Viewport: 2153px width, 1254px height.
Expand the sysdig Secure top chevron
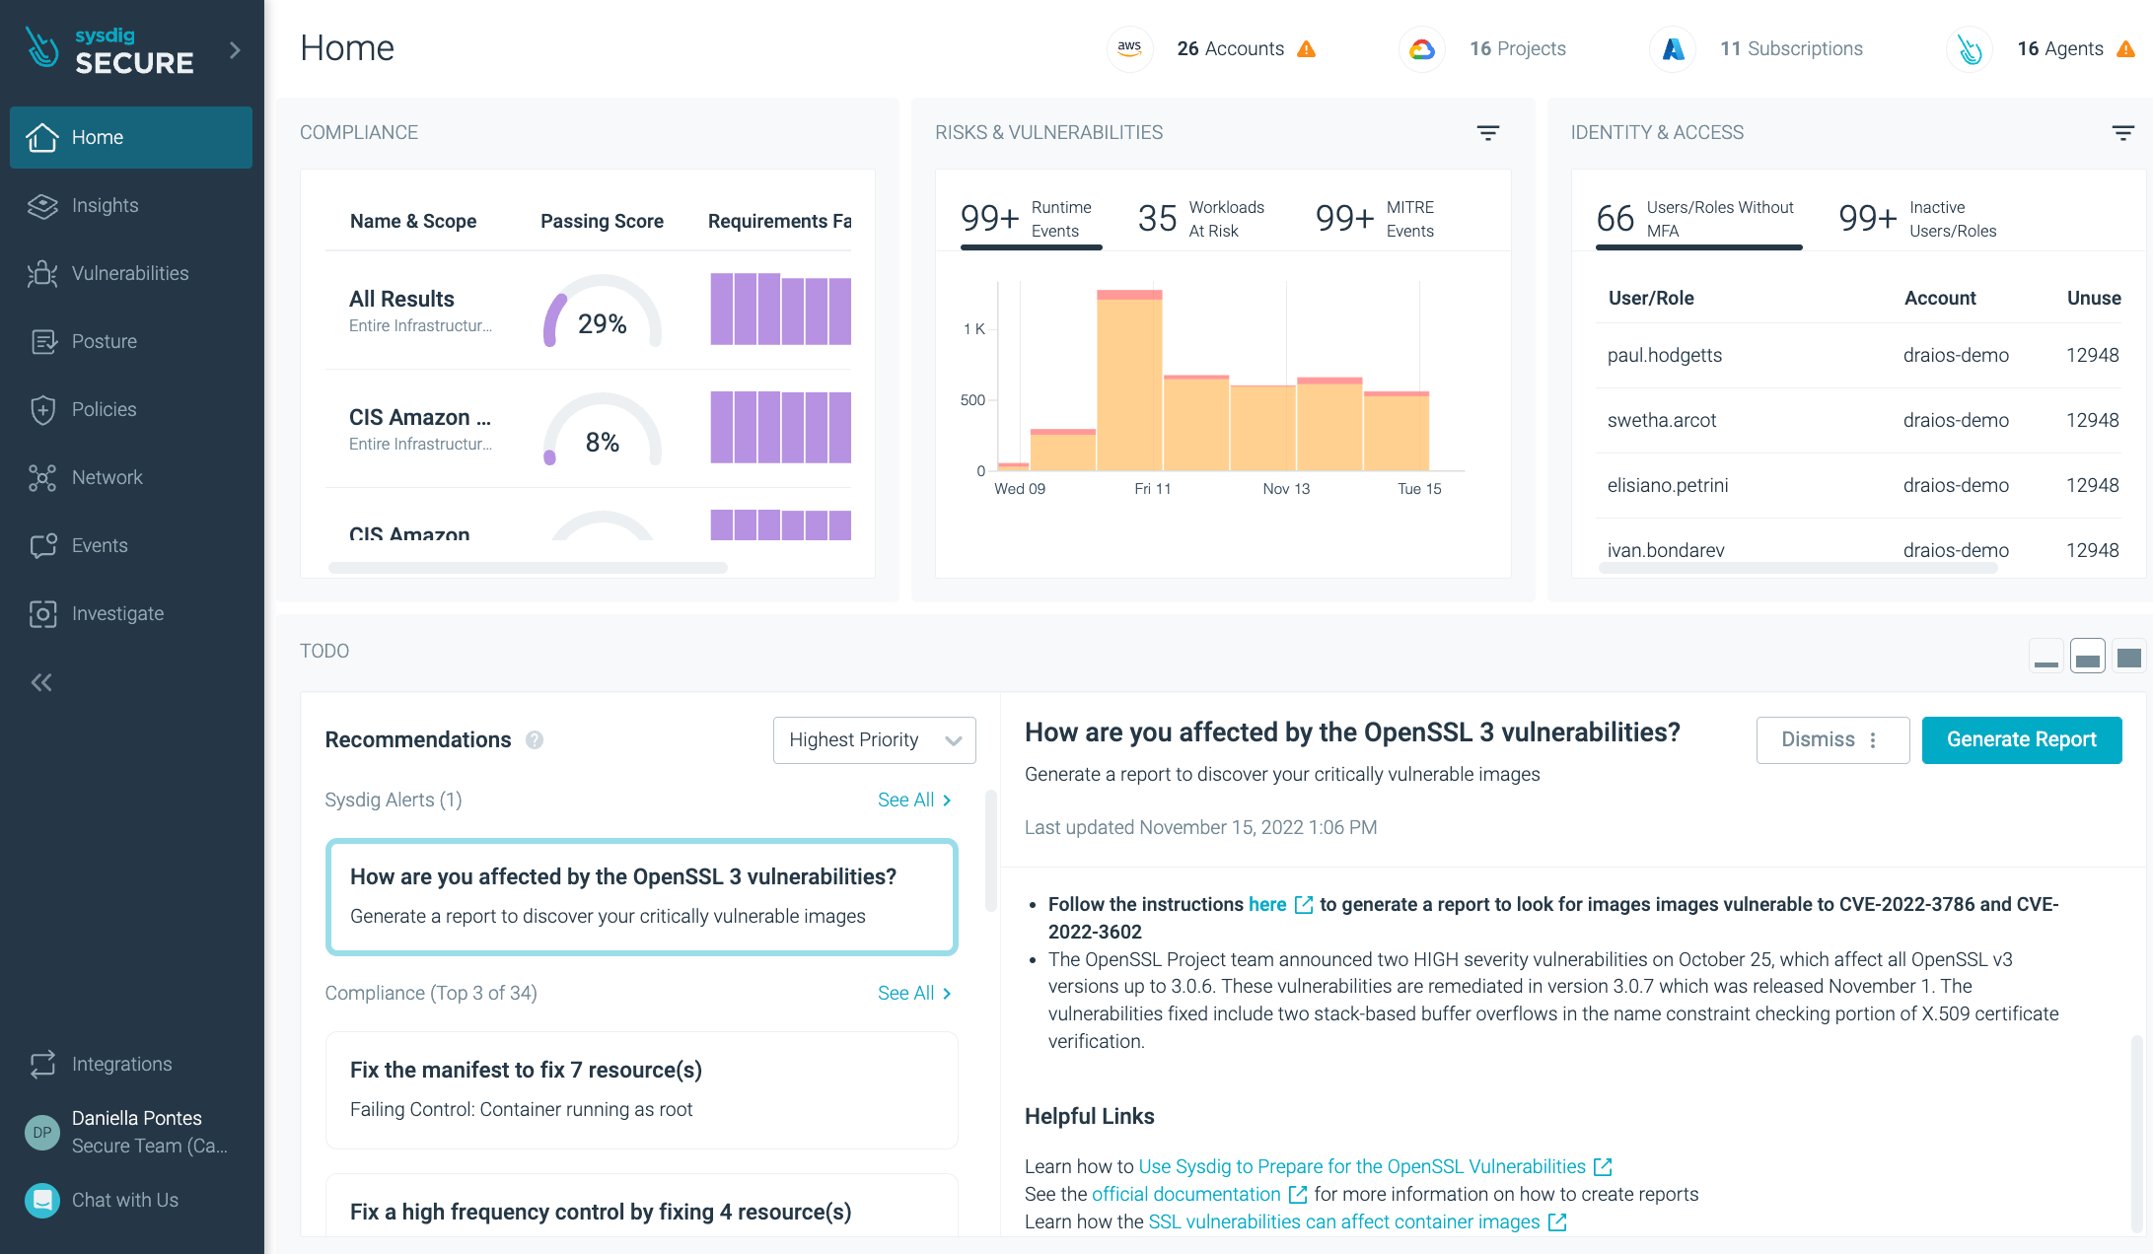click(x=235, y=49)
